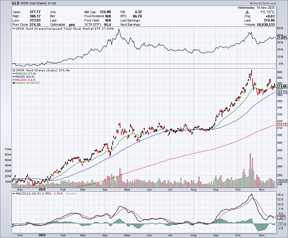The height and width of the screenshot is (238, 288).
Task: Click the 2025 year marker on time axis
Action: 42,235
